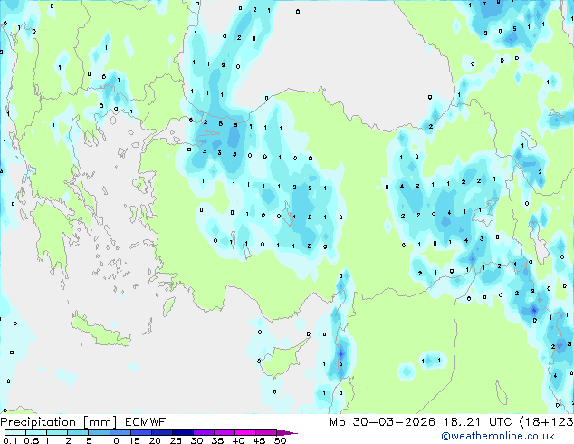Click the legend value "35"
574x444 pixels.
217,440
